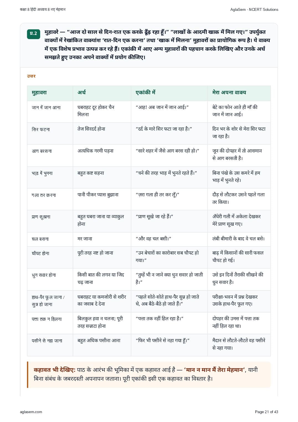Screen dimensions: 298x422
Task: Click the पसीने से नहा जाना idiom cell
Action: point(50,345)
